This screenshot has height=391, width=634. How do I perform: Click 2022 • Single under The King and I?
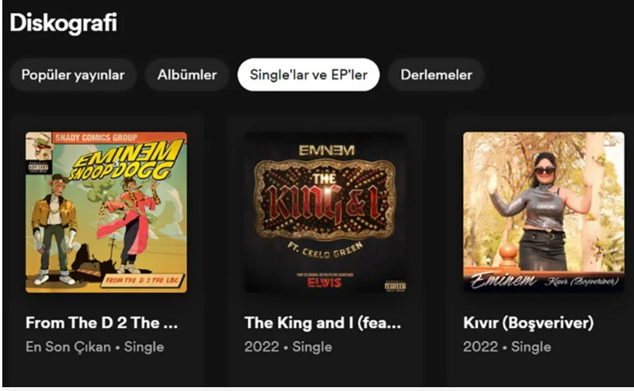tap(288, 347)
